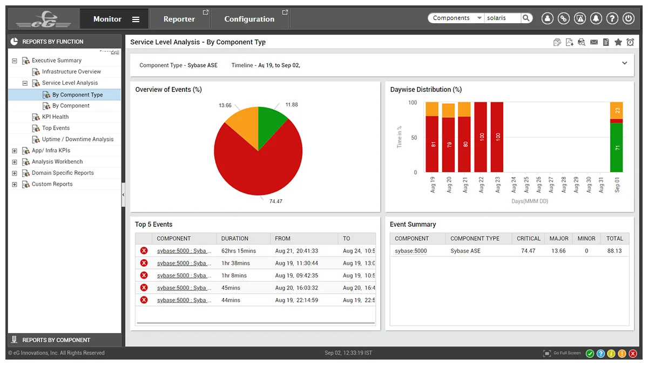
Task: Sort by DURATION column header
Action: (243, 238)
